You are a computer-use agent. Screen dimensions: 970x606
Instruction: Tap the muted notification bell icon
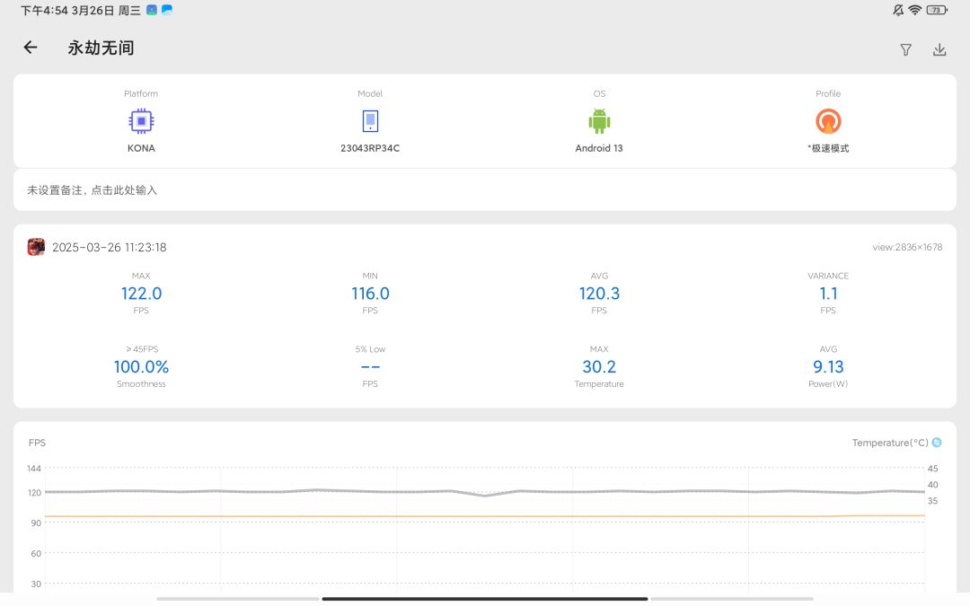click(897, 10)
